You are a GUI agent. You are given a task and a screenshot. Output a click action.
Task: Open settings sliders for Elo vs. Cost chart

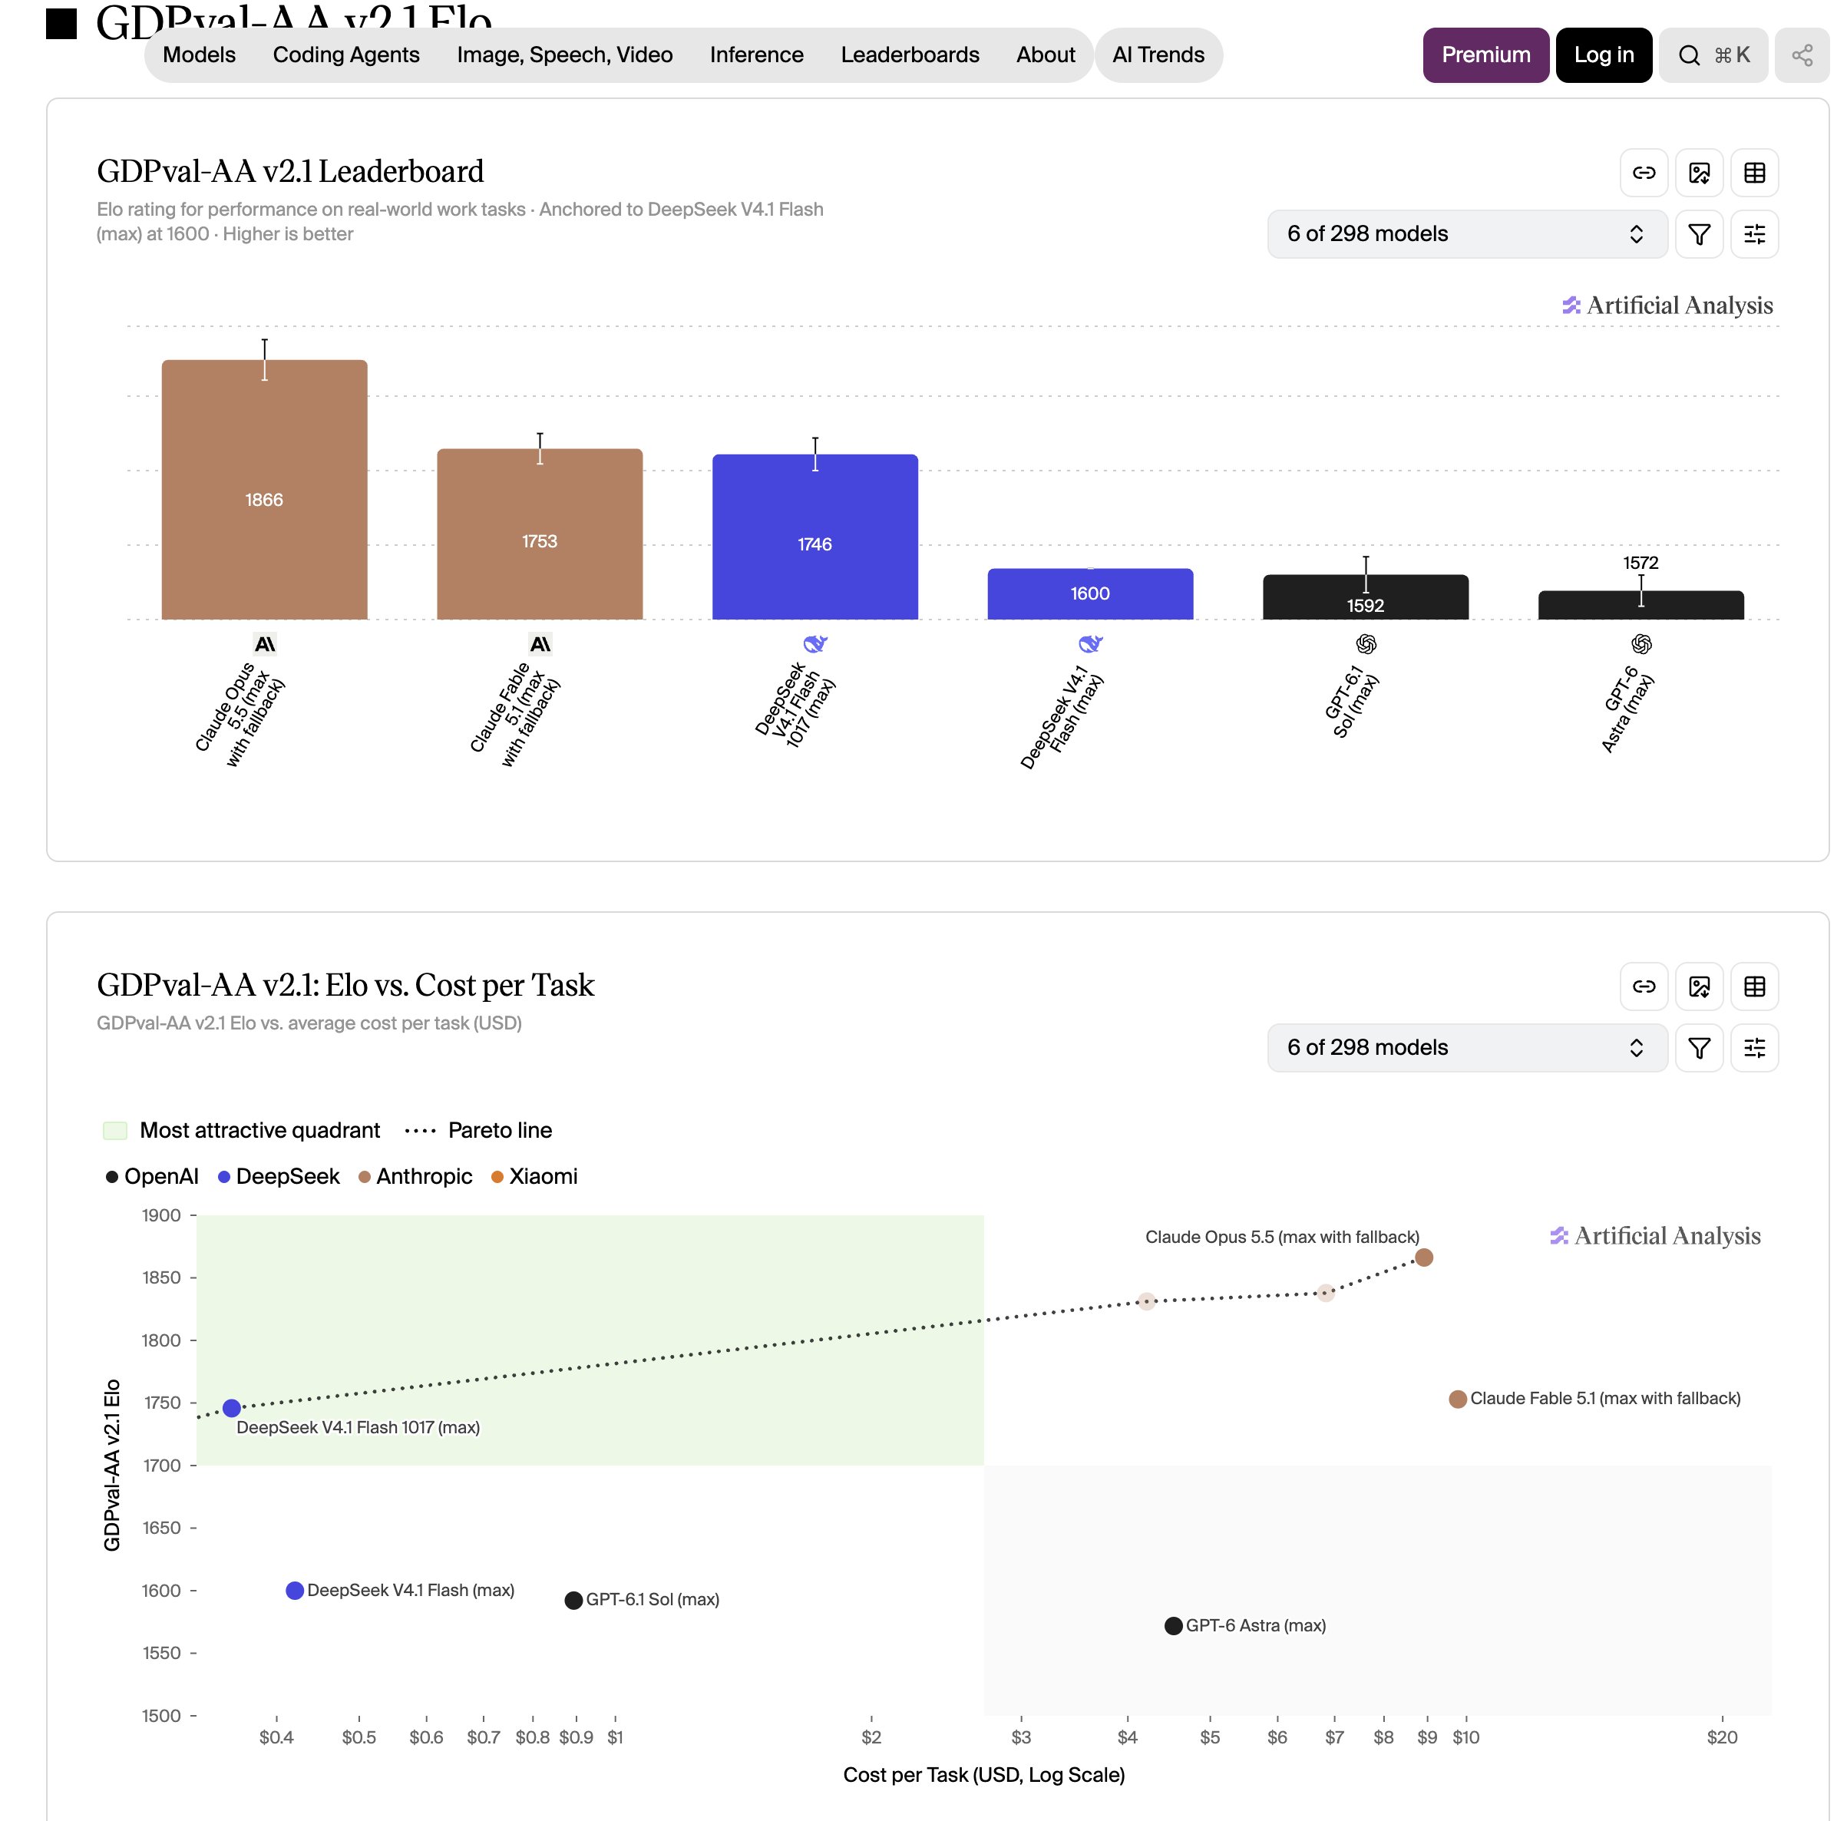[x=1754, y=1048]
